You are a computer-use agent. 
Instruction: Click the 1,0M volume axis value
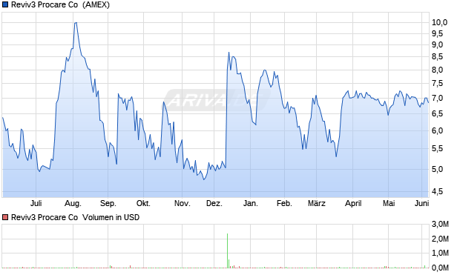coord(440,253)
